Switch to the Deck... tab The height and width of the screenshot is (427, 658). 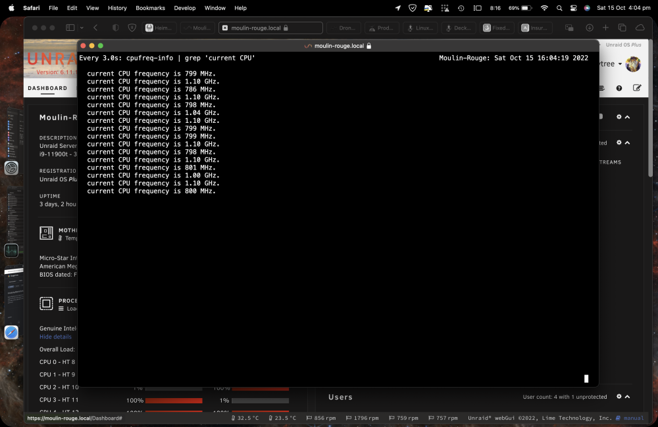pyautogui.click(x=458, y=28)
